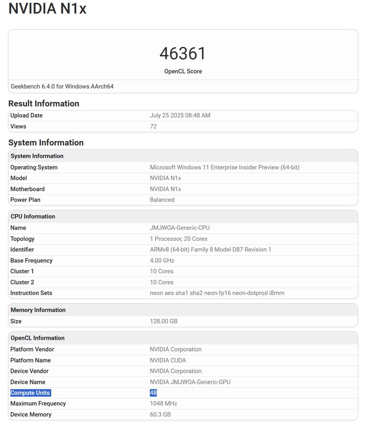Select the highlighted Compute Units value 48

153,392
